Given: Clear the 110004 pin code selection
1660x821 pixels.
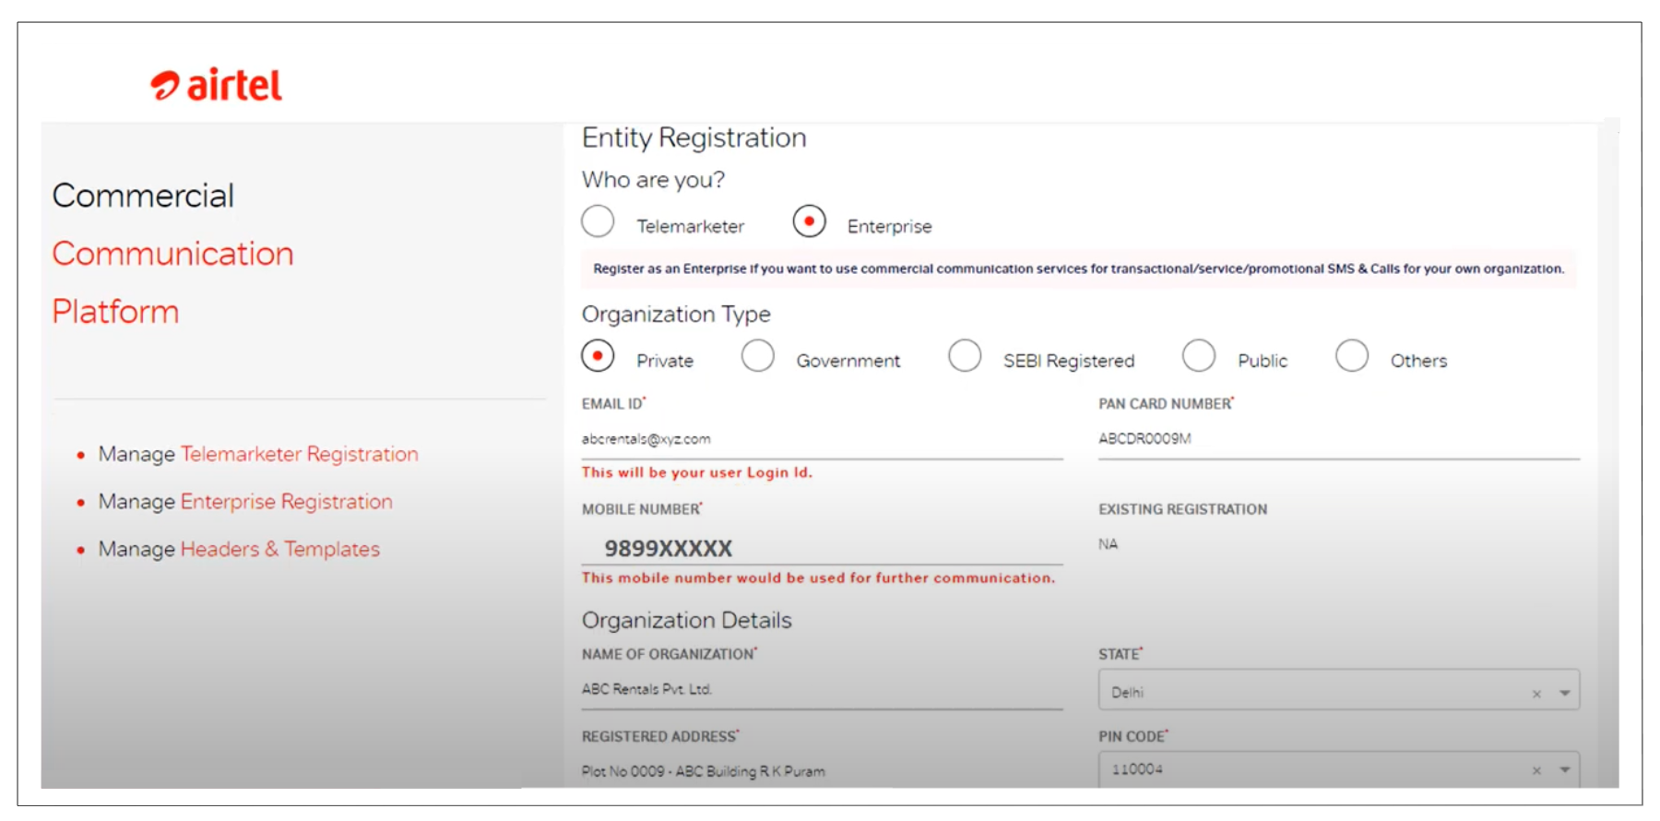Looking at the screenshot, I should (x=1536, y=770).
